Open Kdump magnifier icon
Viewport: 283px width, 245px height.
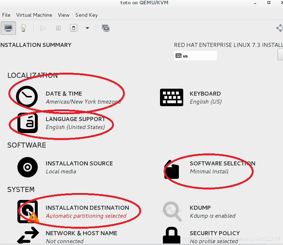pos(172,211)
